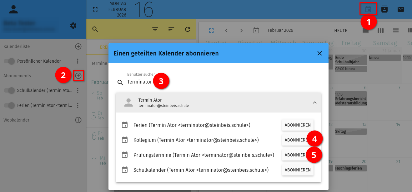Refresh the event list
Viewport: 412px width, 192px height.
[188, 29]
